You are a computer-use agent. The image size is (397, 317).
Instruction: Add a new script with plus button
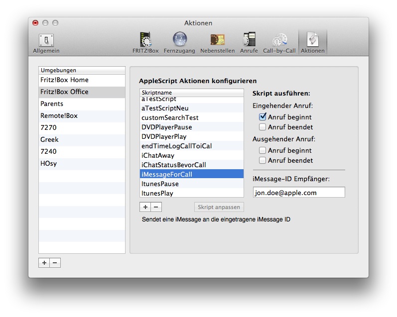[x=145, y=207]
